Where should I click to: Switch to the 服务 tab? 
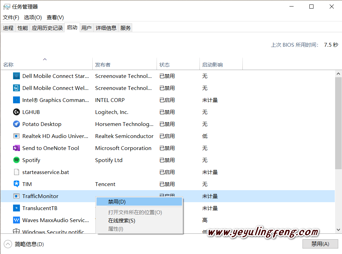(x=125, y=28)
